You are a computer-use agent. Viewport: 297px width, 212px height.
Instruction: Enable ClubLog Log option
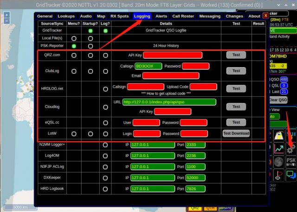pyautogui.click(x=105, y=71)
